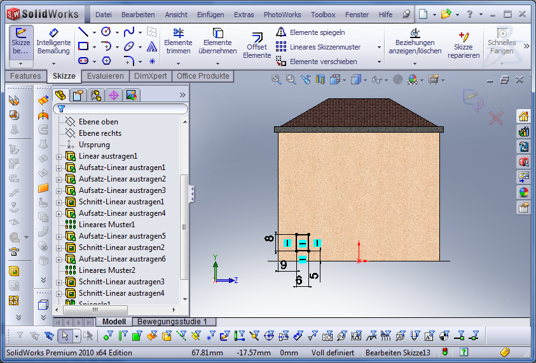Expand Schnitt-Linear austragen2 in feature tree
This screenshot has height=363, width=536.
click(x=59, y=248)
